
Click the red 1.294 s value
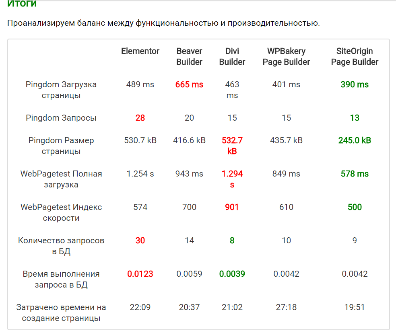click(x=232, y=179)
